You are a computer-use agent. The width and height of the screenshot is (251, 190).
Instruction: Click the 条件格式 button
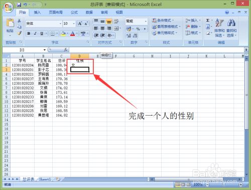163,21
